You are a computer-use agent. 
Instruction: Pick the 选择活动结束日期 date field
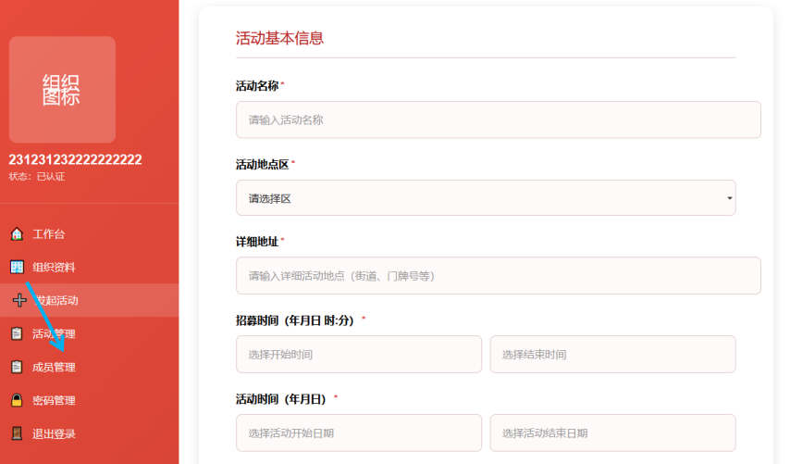tap(612, 433)
